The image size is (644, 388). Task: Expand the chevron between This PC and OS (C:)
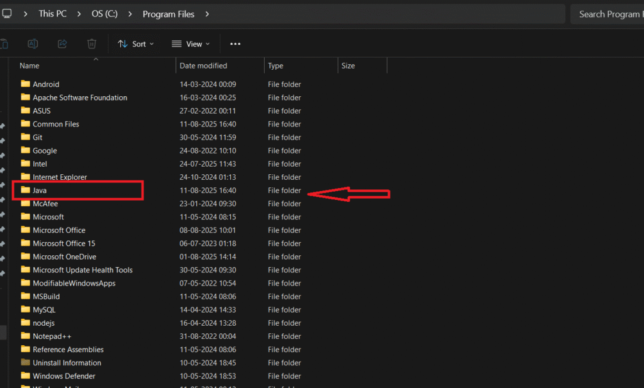[x=79, y=14]
